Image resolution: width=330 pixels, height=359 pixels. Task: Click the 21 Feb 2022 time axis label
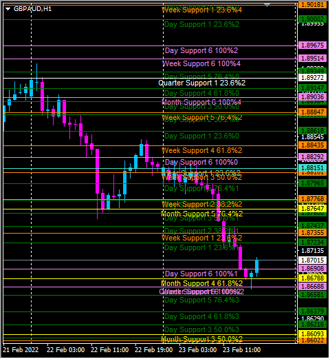21,350
